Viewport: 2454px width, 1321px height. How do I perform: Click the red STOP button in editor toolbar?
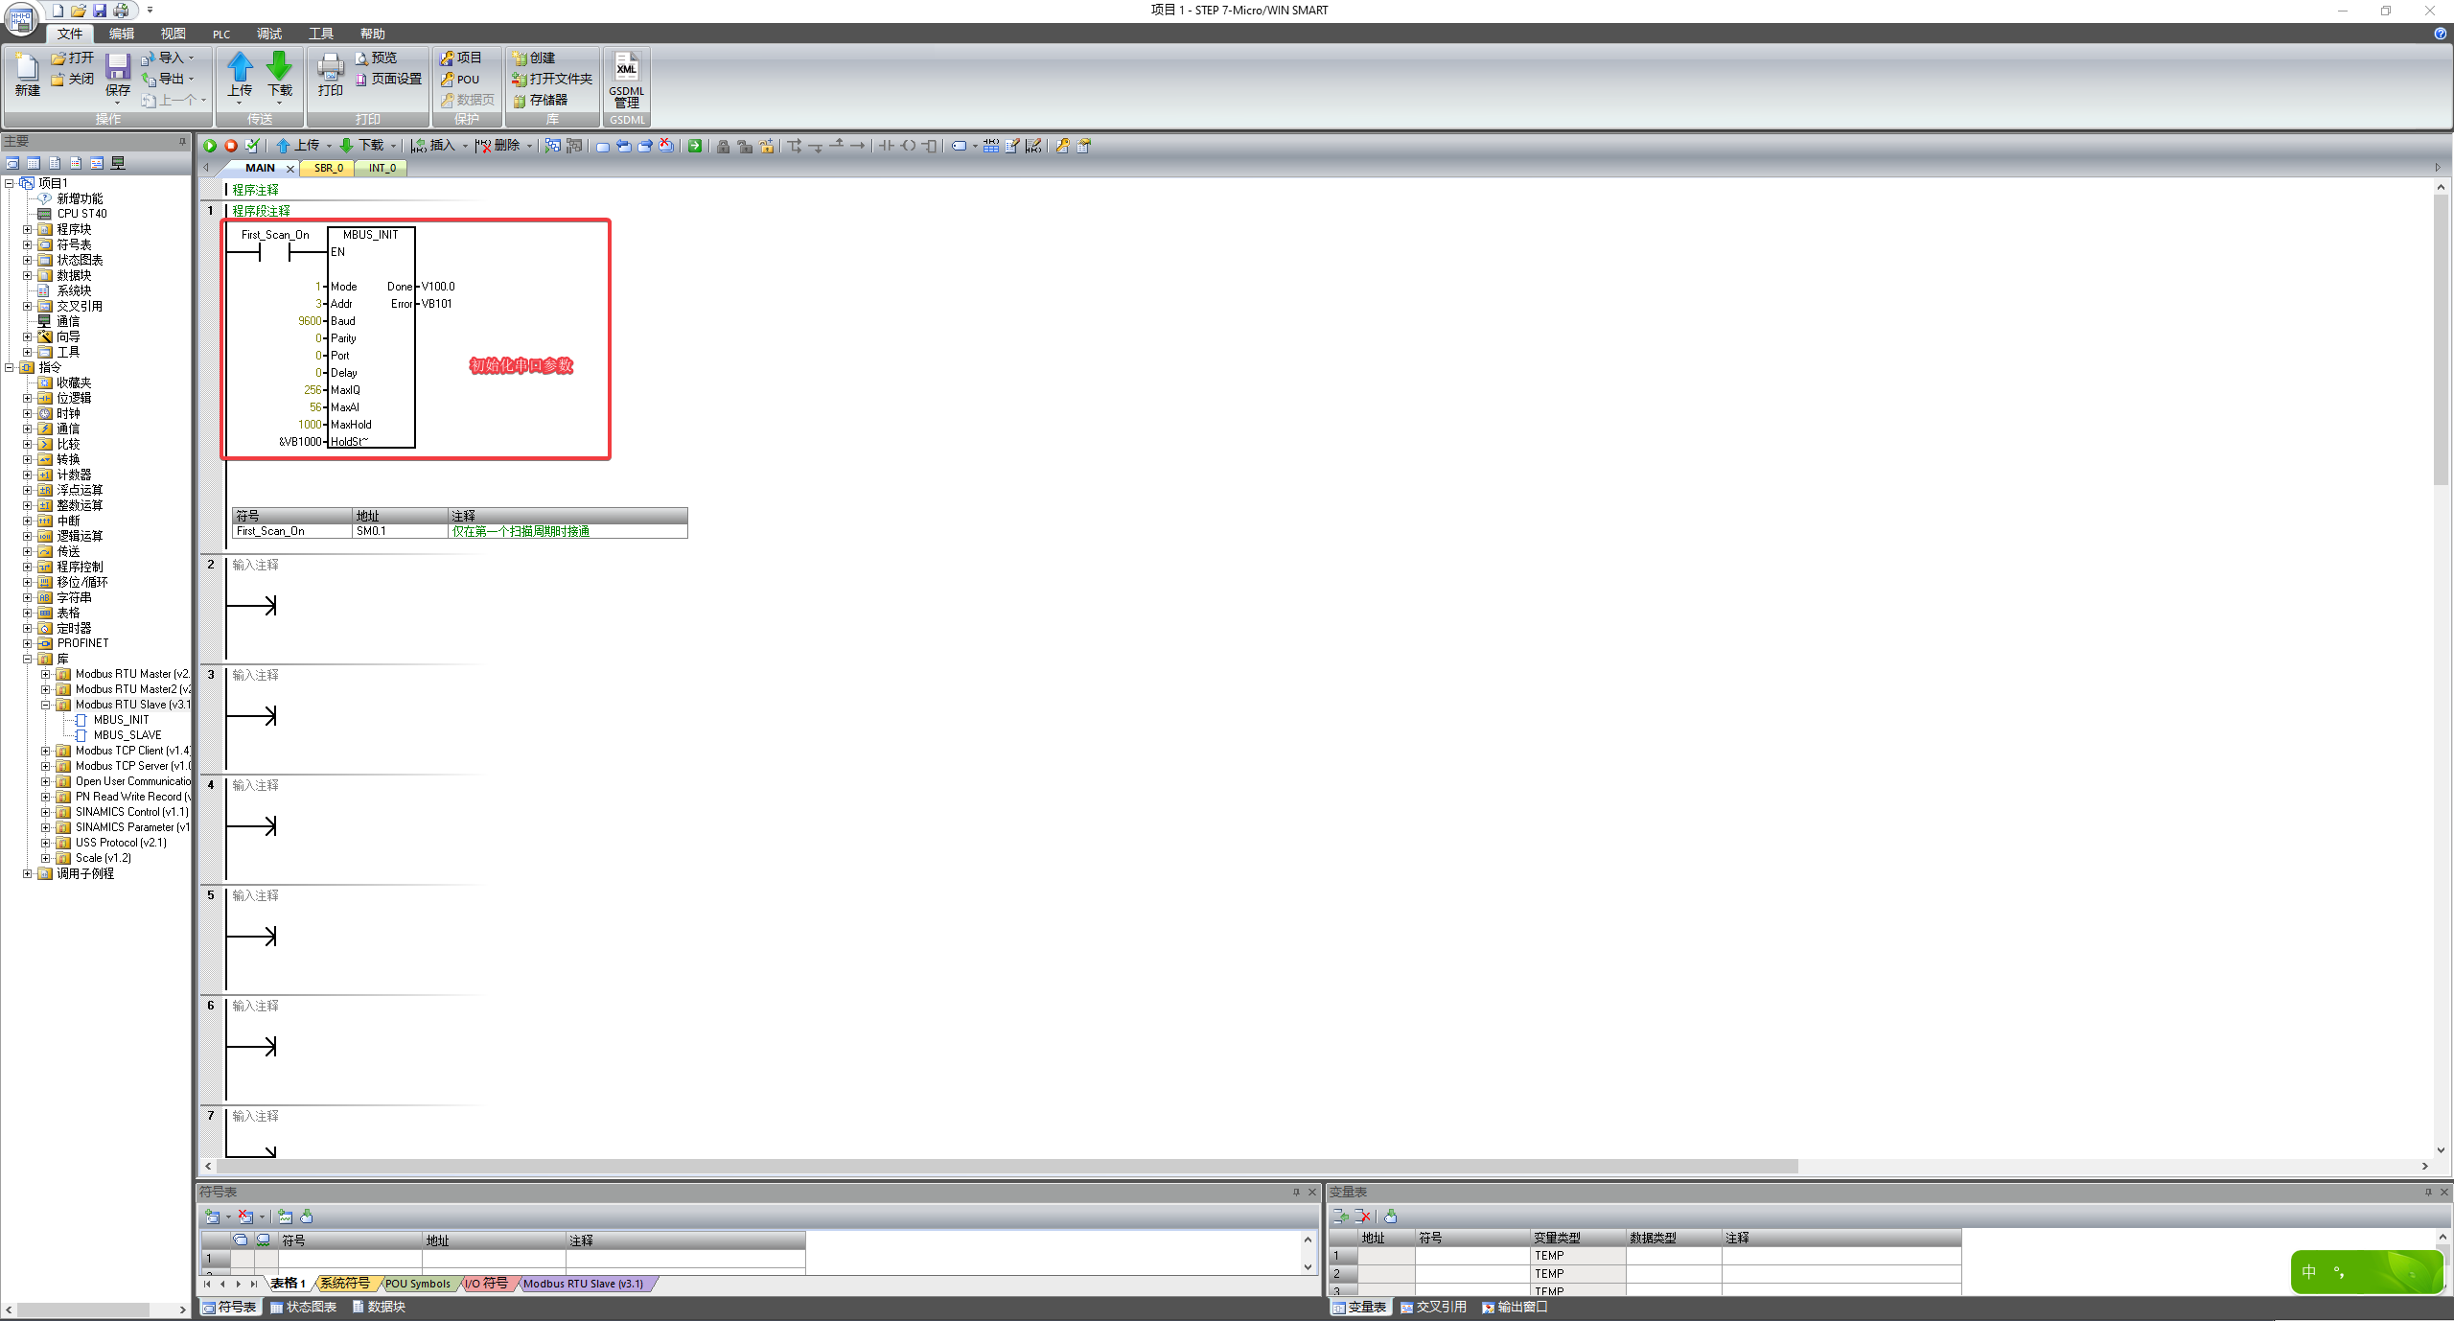coord(231,146)
